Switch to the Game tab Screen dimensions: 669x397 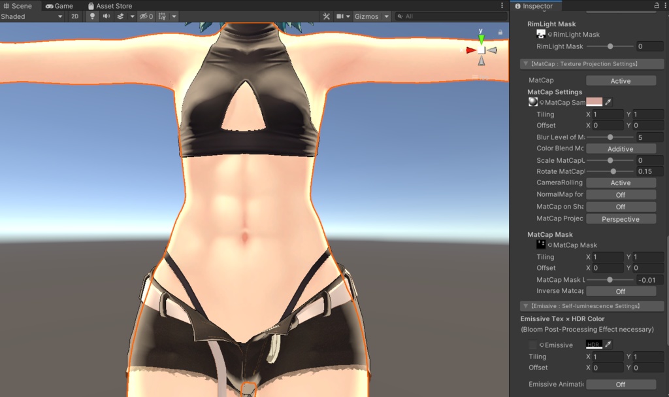[x=60, y=5]
